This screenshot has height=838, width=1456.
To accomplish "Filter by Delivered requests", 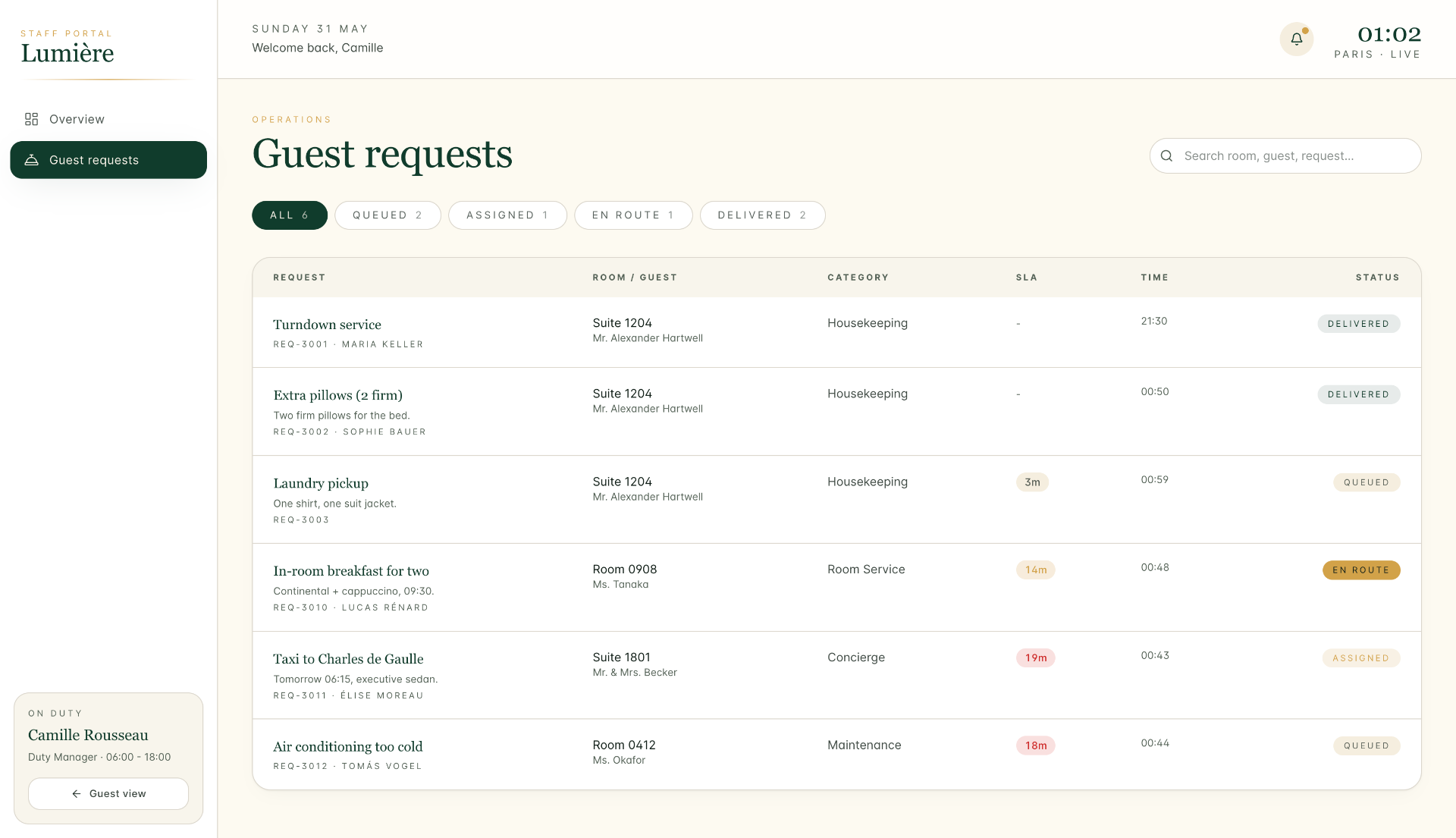I will pyautogui.click(x=762, y=215).
